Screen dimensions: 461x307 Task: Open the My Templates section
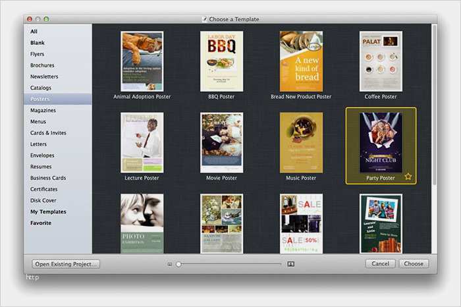point(48,211)
